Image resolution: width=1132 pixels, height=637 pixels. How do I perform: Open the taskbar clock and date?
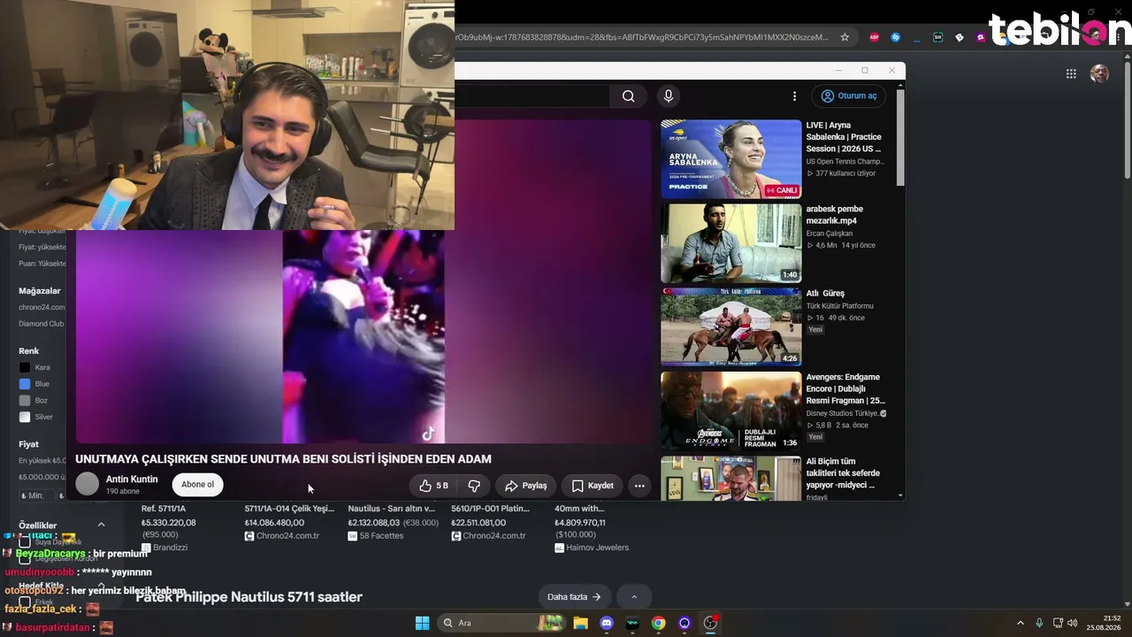coord(1104,623)
